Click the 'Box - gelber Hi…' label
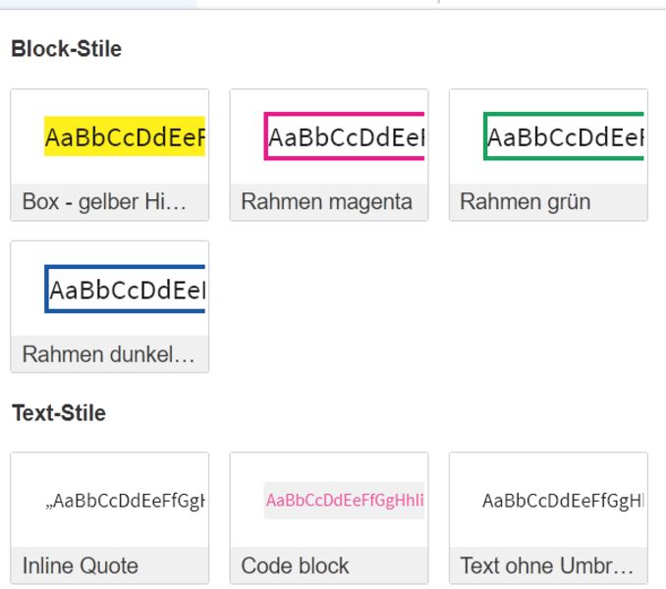Viewport: 666px width, 589px height. click(x=104, y=202)
